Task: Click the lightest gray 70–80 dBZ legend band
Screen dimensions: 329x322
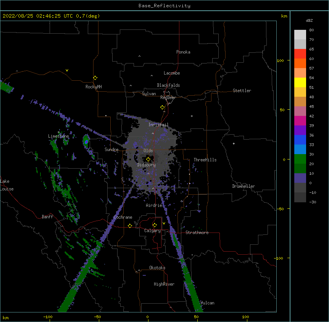Action: point(300,35)
